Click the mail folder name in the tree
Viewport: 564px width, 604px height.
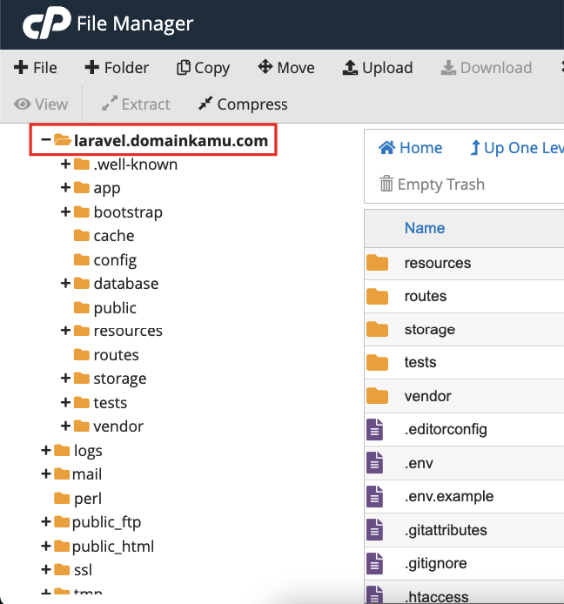(x=87, y=474)
